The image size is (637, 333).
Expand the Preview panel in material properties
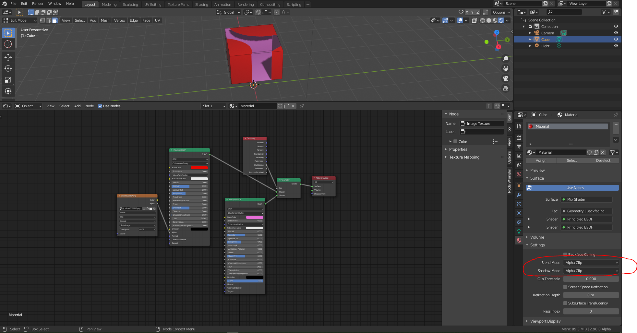pos(537,171)
